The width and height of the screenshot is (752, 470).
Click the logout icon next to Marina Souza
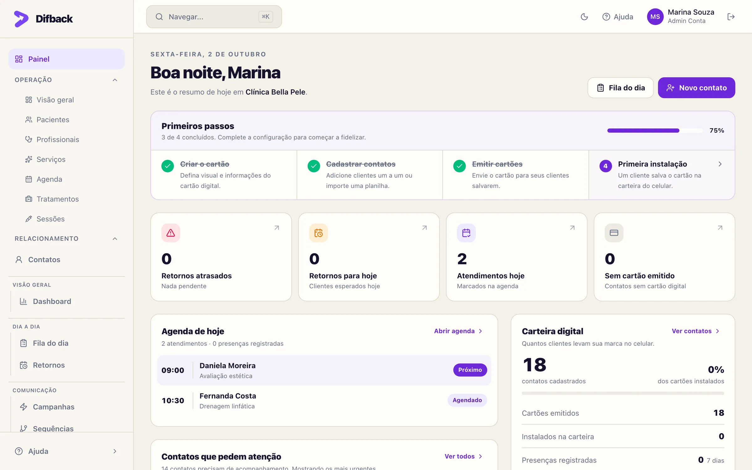731,17
